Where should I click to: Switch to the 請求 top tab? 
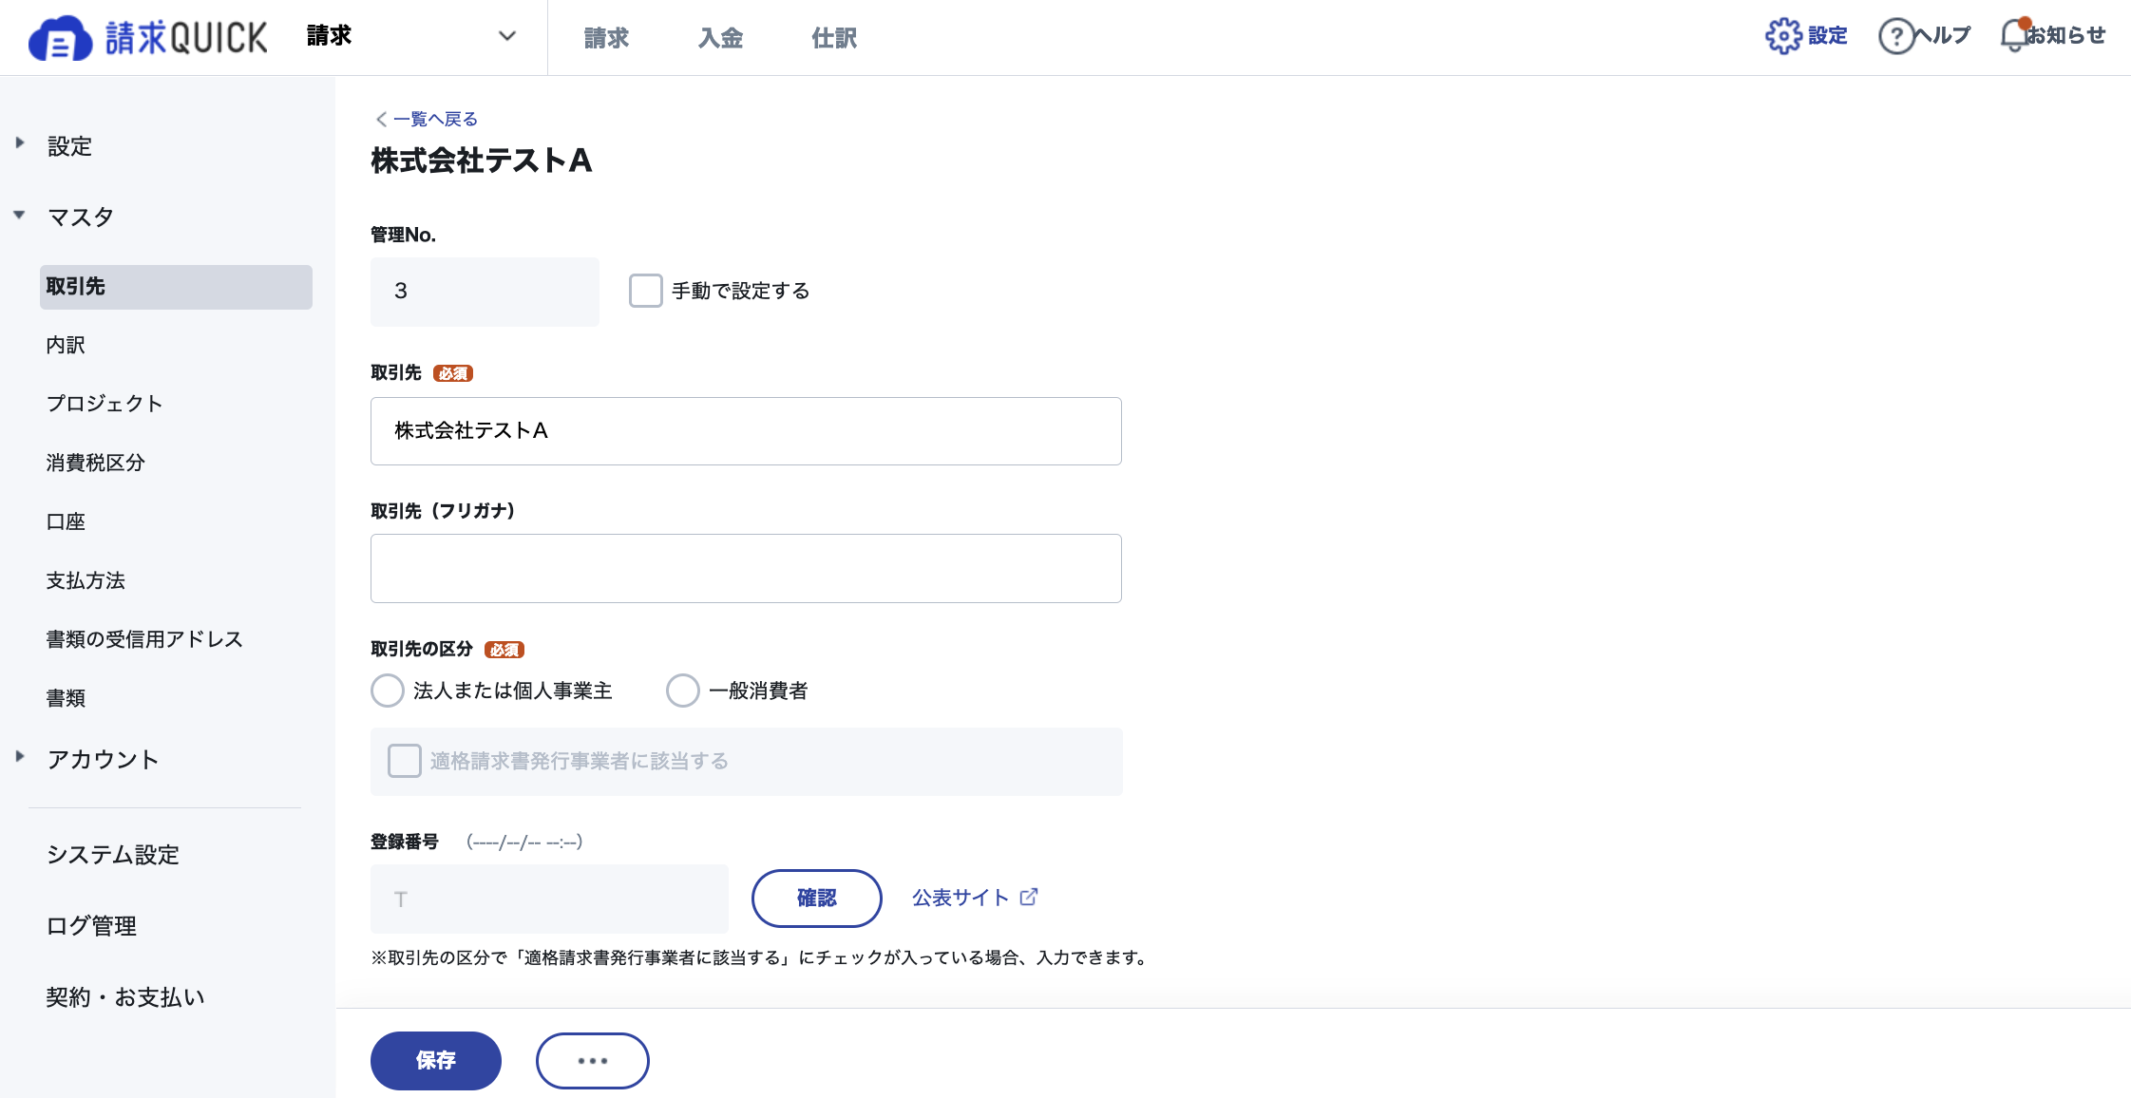pos(606,38)
